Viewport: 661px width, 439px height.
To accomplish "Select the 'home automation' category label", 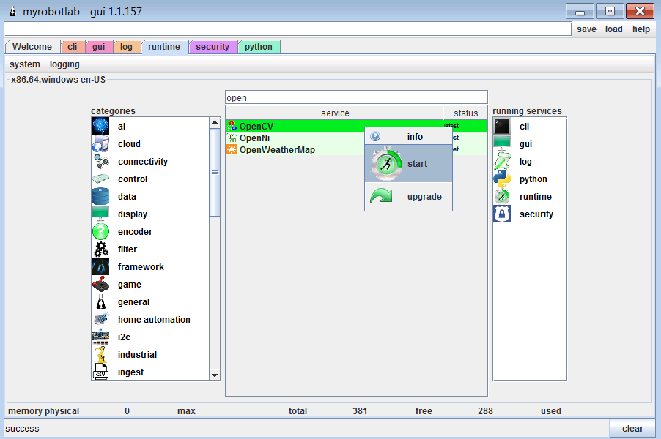I will pos(154,320).
